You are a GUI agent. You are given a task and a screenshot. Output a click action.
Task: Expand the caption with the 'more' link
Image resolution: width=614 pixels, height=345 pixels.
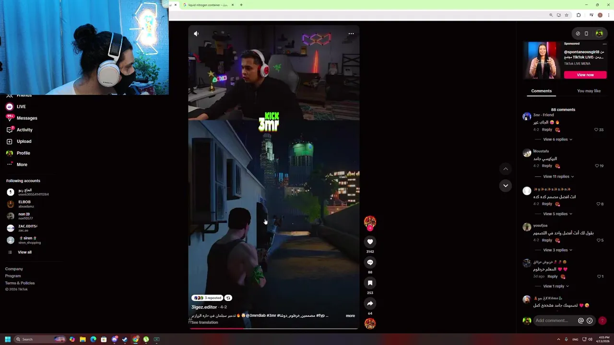(x=350, y=316)
